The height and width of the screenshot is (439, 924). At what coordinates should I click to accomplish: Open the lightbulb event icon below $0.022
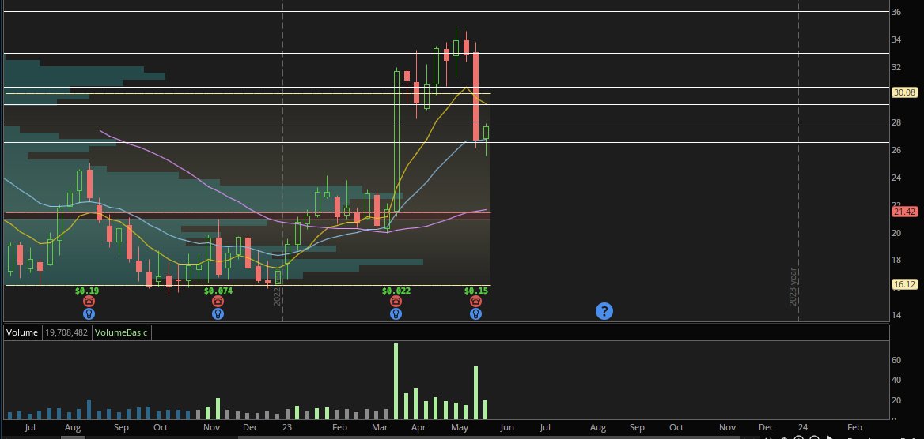pos(396,313)
